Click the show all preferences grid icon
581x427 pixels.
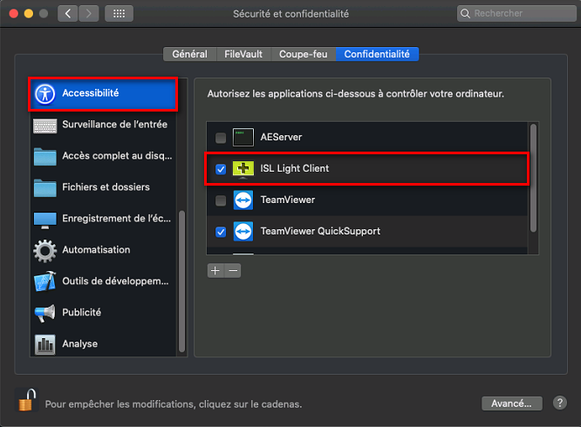tap(119, 14)
